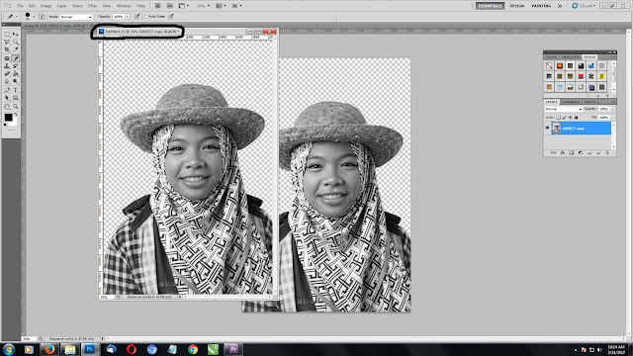Screen dimensions: 633x356
Task: Show more workspaces via double chevron
Action: [560, 6]
